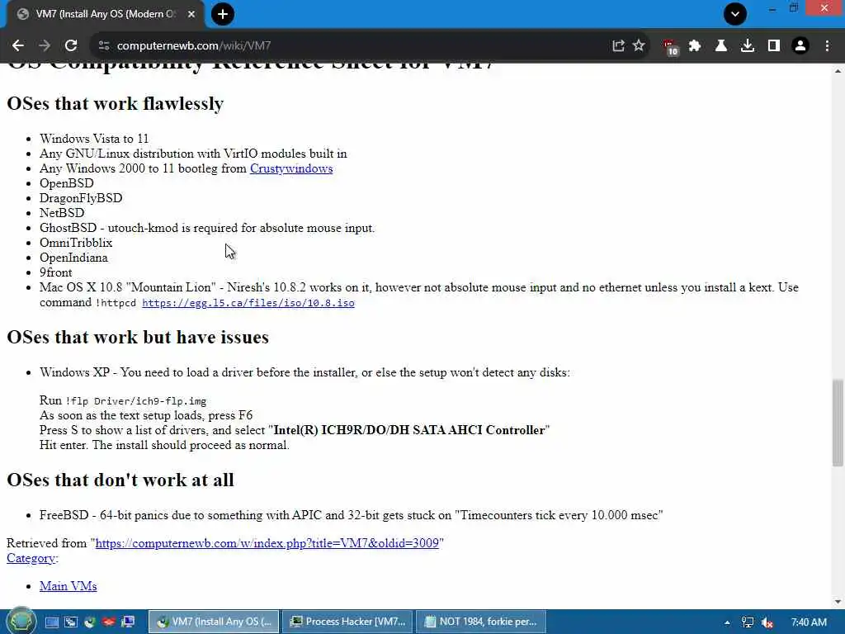Click the FreeBSD list item text
Image resolution: width=845 pixels, height=634 pixels.
tap(352, 515)
